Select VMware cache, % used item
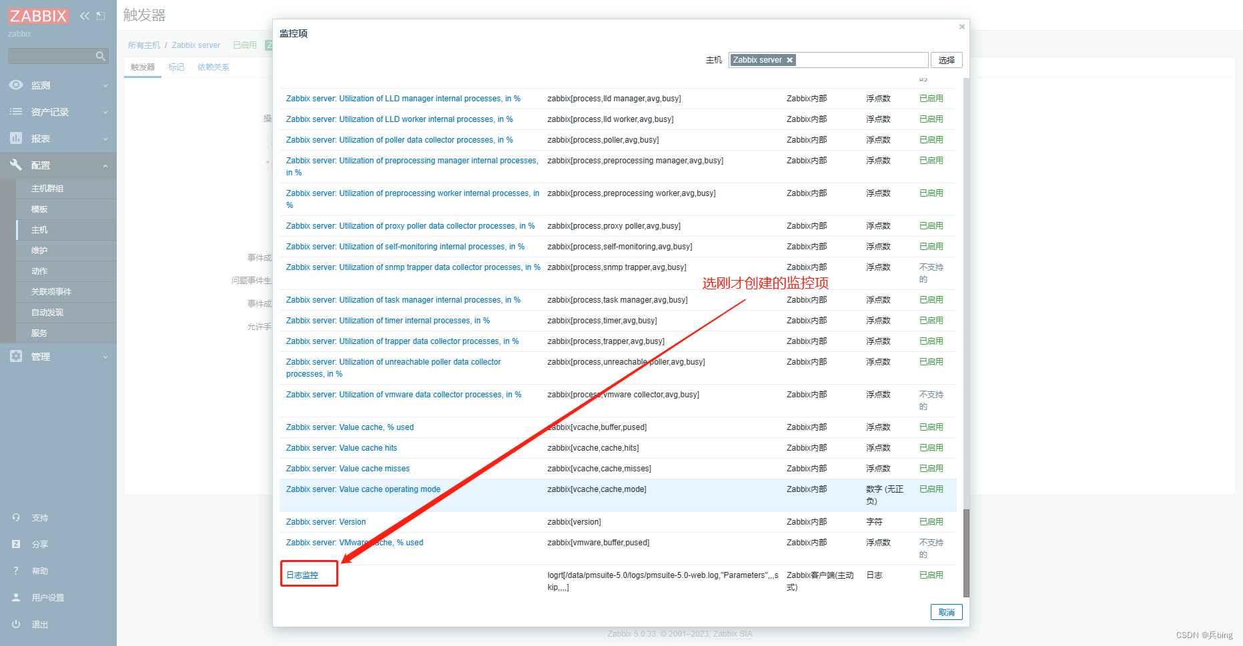The height and width of the screenshot is (646, 1243). (354, 543)
